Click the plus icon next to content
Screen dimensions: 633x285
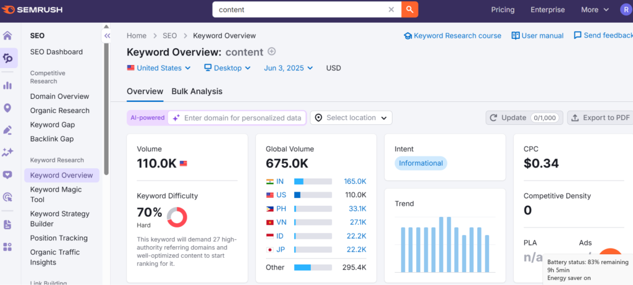point(272,51)
